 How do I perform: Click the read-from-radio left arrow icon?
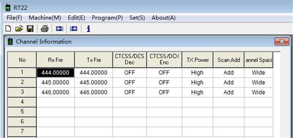(59, 29)
